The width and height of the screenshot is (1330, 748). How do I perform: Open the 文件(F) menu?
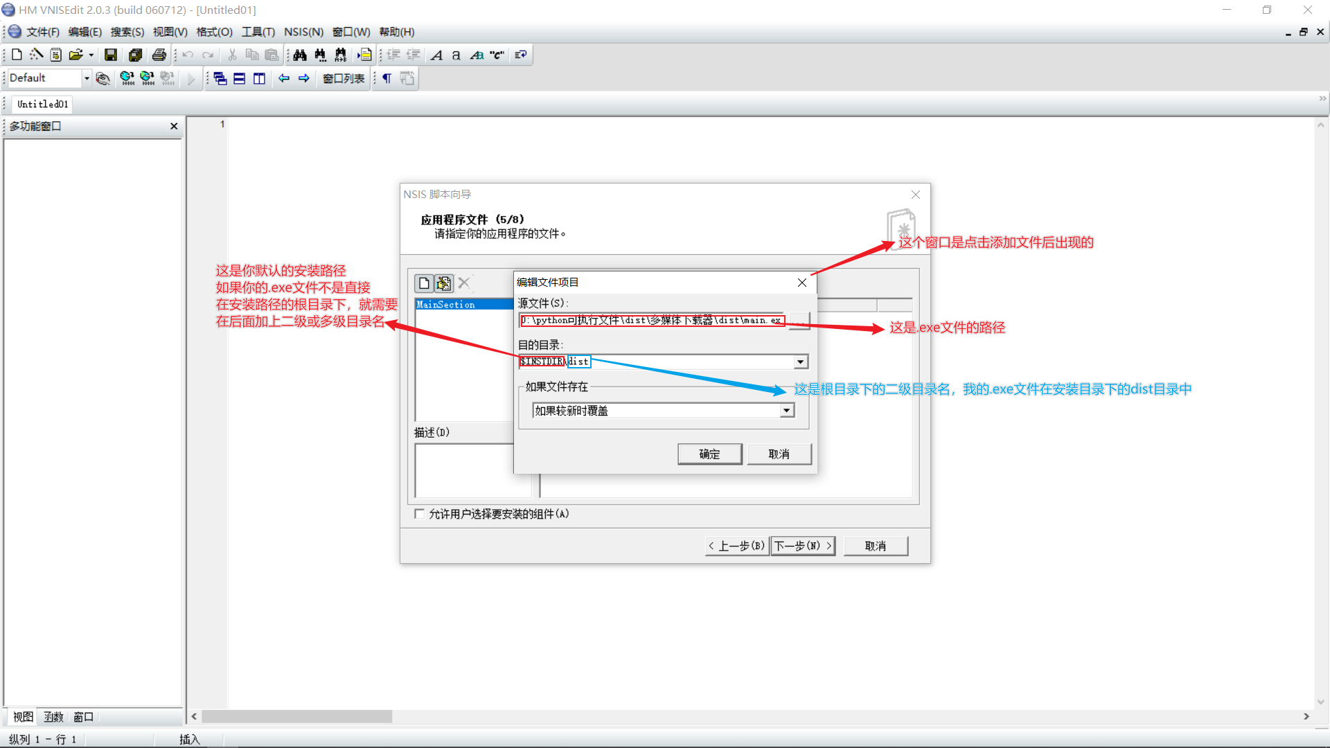tap(43, 32)
